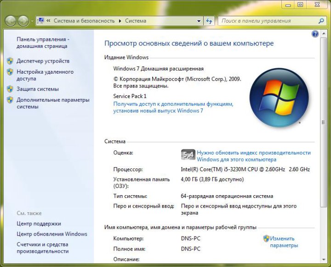Image resolution: width=331 pixels, height=267 pixels.
Task: Select the "Система и безопасность" breadcrumb item
Action: pyautogui.click(x=84, y=21)
